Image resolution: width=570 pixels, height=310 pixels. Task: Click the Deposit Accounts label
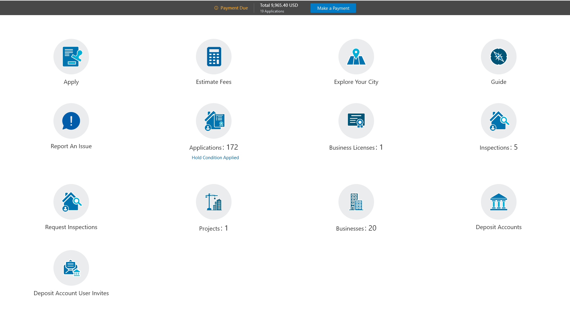499,227
